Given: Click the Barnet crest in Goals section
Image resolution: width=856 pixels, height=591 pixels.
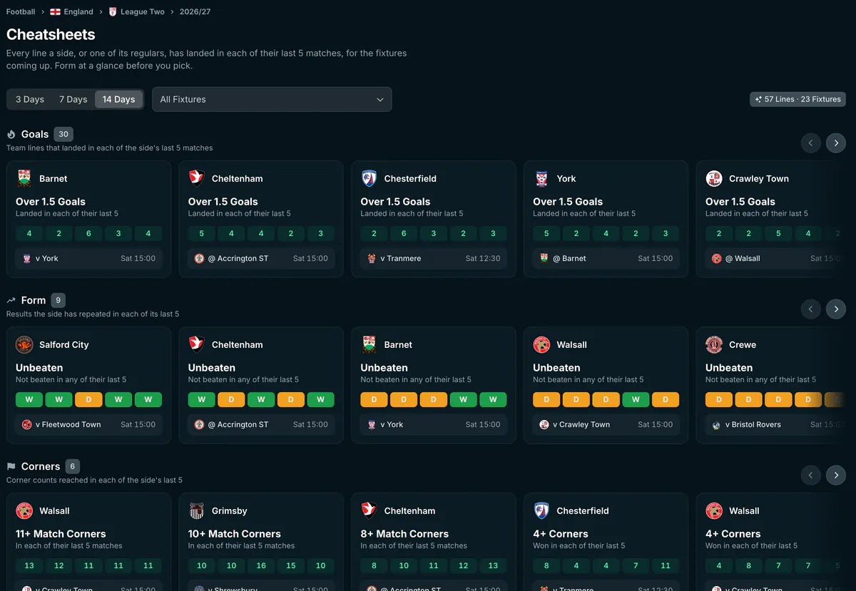Looking at the screenshot, I should 24,178.
